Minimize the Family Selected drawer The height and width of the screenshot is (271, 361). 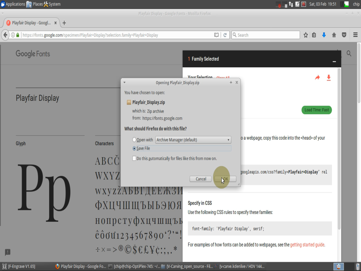334,61
